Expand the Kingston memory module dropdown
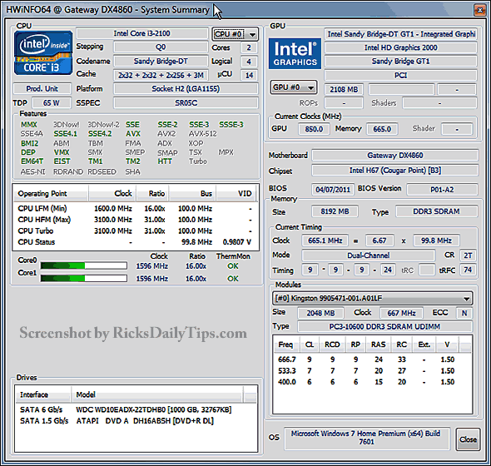The height and width of the screenshot is (466, 491). [x=372, y=298]
